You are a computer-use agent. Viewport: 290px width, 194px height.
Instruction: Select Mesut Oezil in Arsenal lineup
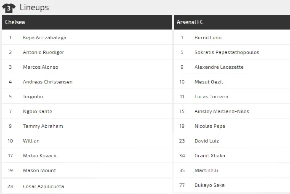point(209,82)
